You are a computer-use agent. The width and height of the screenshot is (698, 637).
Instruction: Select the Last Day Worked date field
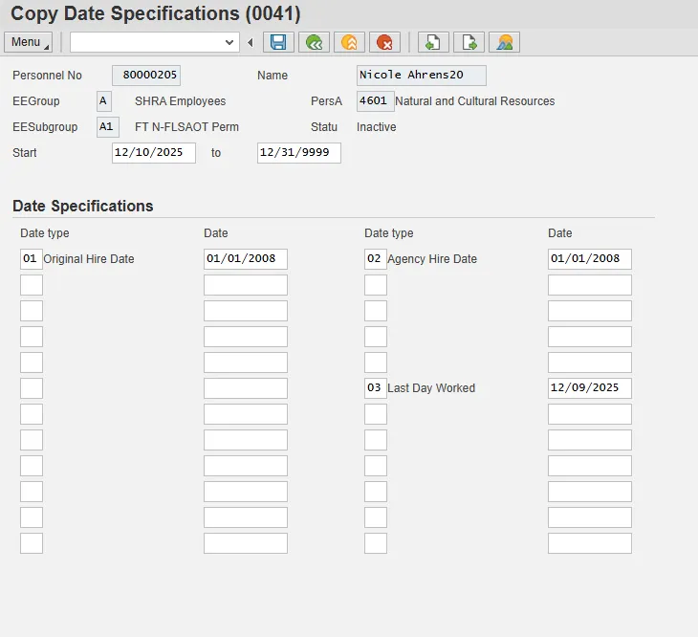(589, 388)
